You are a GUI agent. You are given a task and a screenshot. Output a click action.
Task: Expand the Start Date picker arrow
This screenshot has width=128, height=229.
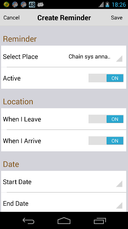tap(119, 184)
